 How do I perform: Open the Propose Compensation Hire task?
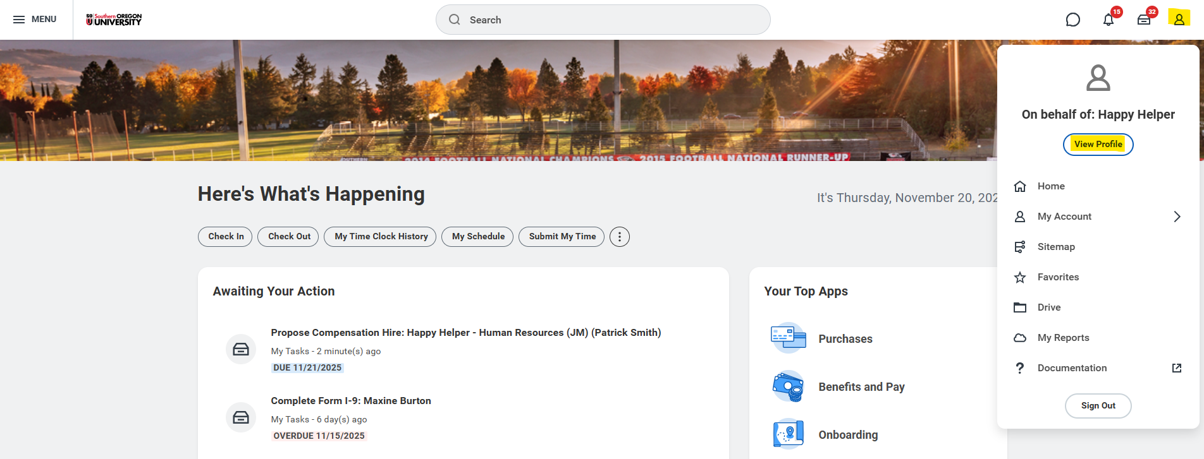point(465,333)
